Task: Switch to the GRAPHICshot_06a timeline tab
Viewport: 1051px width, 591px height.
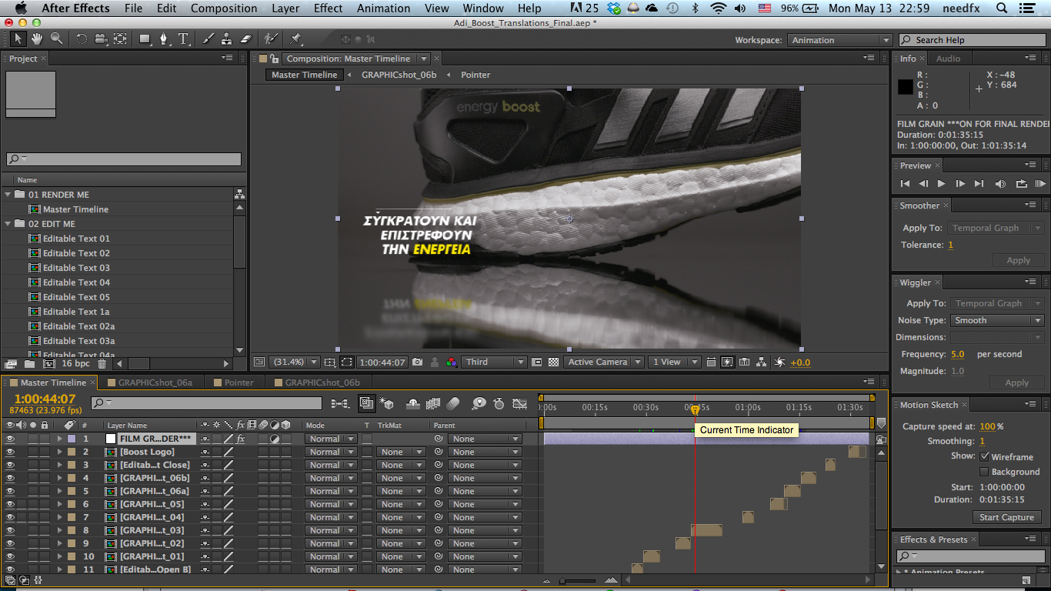Action: [x=155, y=382]
